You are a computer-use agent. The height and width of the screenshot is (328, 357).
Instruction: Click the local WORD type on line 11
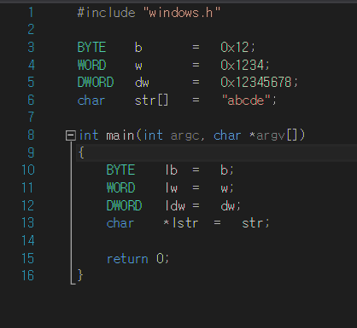click(x=120, y=188)
